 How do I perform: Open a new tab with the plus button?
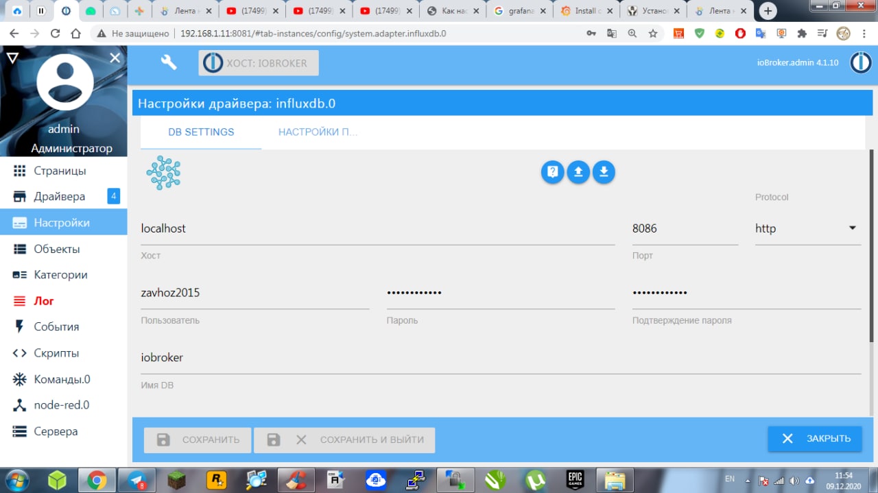coord(768,10)
